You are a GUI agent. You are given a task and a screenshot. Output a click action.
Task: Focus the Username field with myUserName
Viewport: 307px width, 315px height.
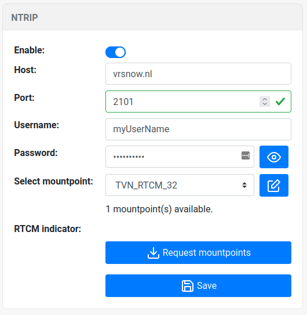tap(198, 129)
